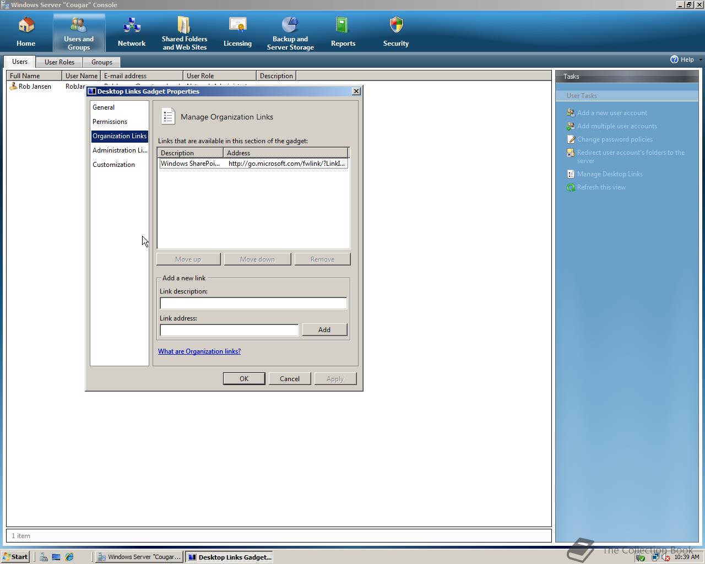Click the Link address input field
Screen dimensions: 705x564
pos(229,330)
